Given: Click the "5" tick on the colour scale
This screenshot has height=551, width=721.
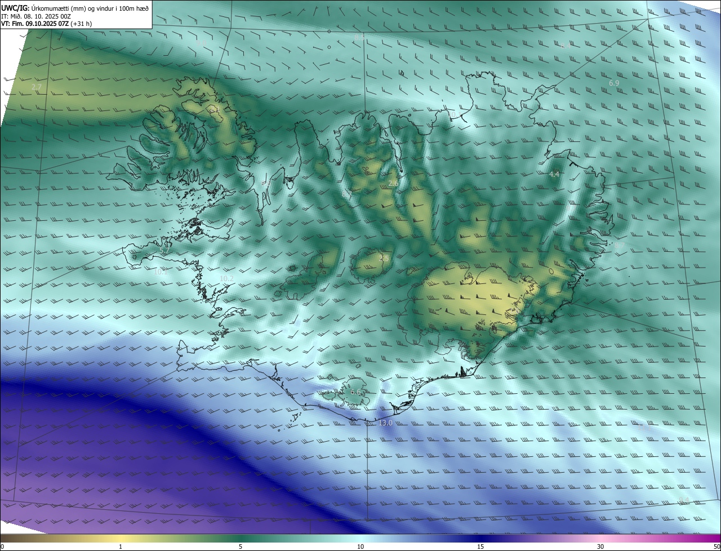Looking at the screenshot, I should pyautogui.click(x=241, y=546).
